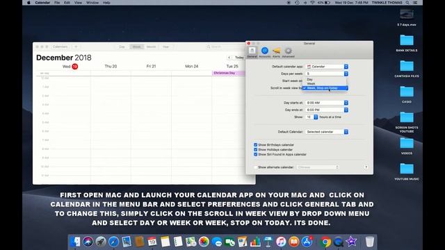Open the Advanced preferences tab
The image size is (445, 250).
288,53
